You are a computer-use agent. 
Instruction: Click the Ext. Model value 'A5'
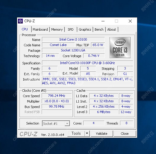click(88, 74)
